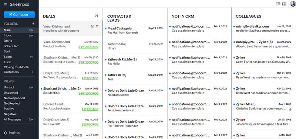Open unread 'Re: Meeting' email

(70, 90)
